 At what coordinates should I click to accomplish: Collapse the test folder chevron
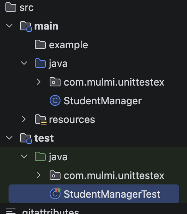click(x=9, y=138)
